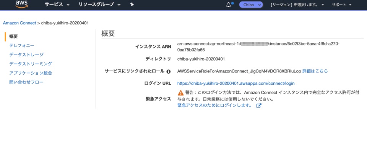Open the region selection dropdown

297,5
